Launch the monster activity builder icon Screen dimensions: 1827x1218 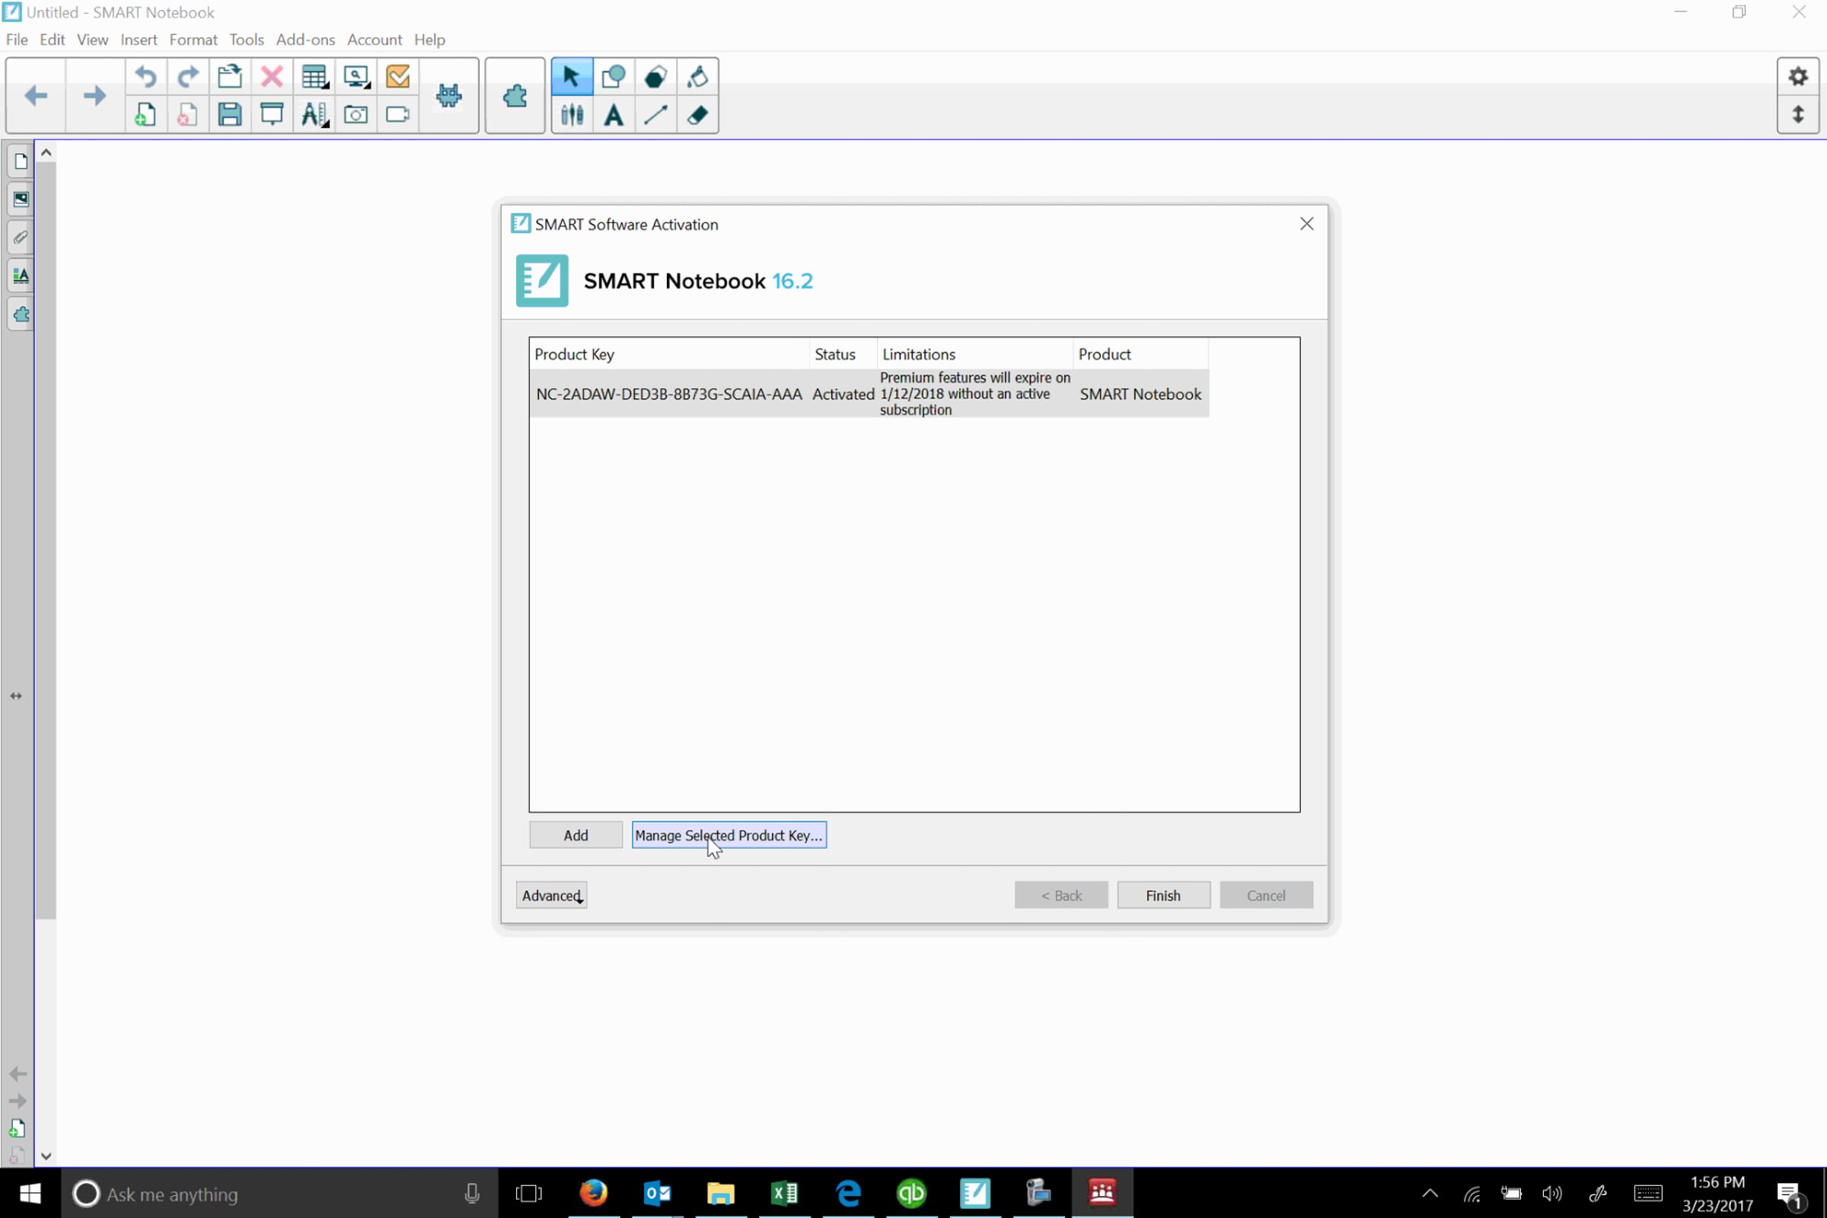coord(449,96)
